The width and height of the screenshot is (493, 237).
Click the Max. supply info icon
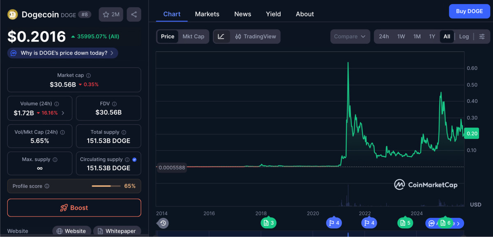pos(55,160)
